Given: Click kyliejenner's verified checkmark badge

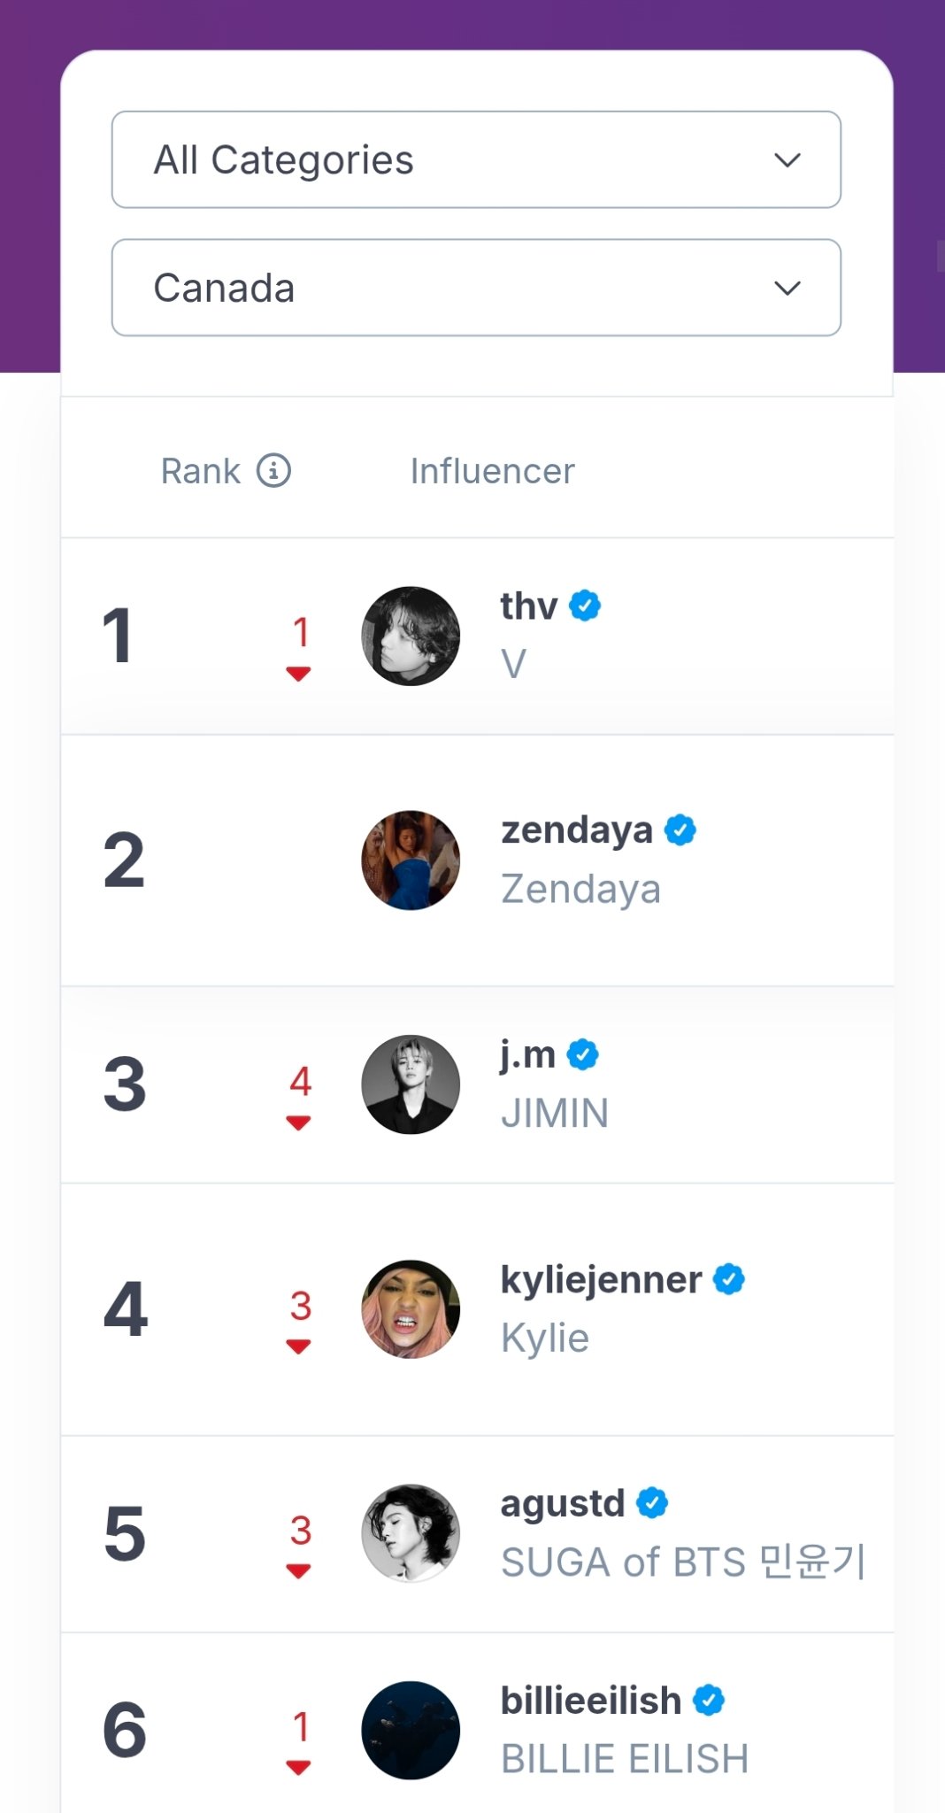Looking at the screenshot, I should click(x=729, y=1279).
